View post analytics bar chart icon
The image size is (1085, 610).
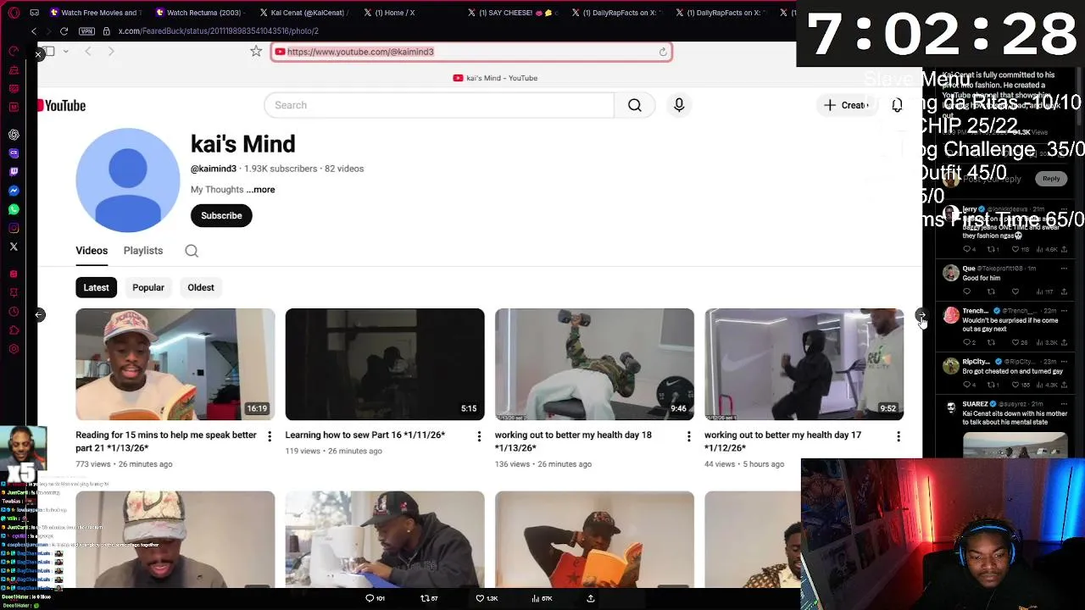tap(542, 598)
